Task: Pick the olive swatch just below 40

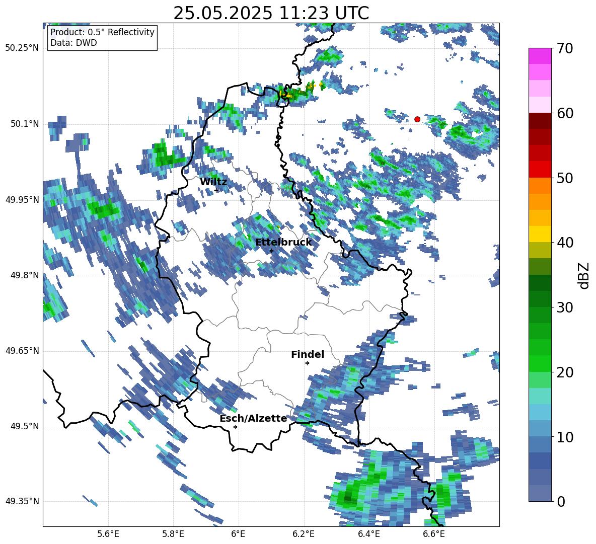Action: (540, 250)
